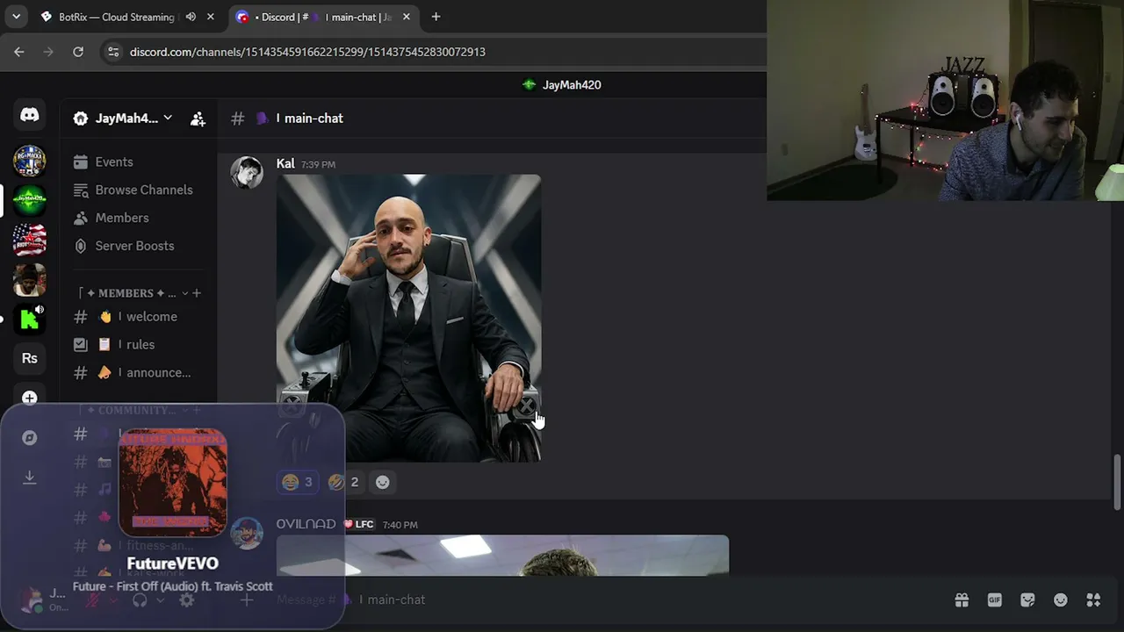Open the Rs server

30,358
